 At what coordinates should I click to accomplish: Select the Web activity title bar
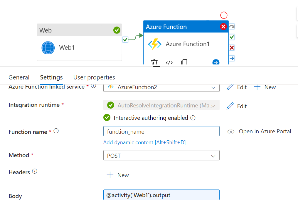pos(79,30)
